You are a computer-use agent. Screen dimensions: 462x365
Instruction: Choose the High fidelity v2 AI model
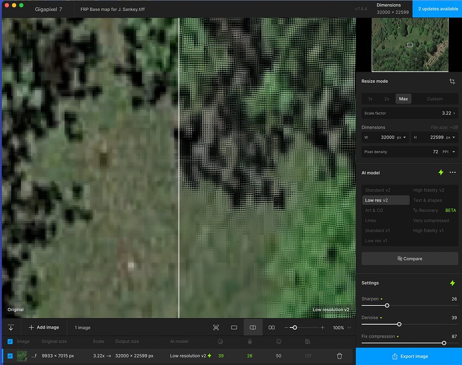point(428,190)
